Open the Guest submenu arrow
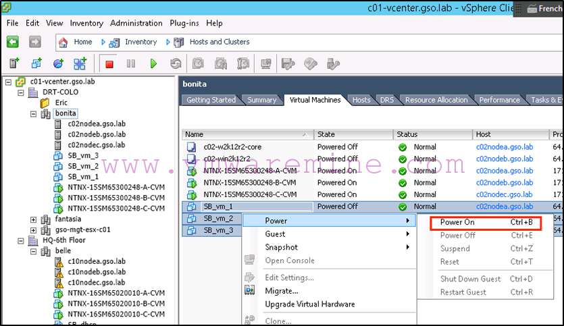The height and width of the screenshot is (326, 564). (x=407, y=234)
